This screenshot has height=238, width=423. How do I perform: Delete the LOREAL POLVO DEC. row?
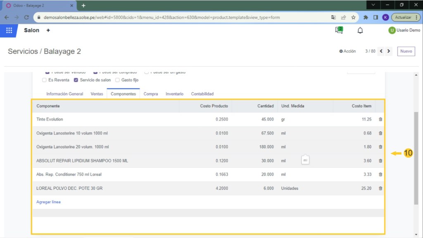pos(380,188)
